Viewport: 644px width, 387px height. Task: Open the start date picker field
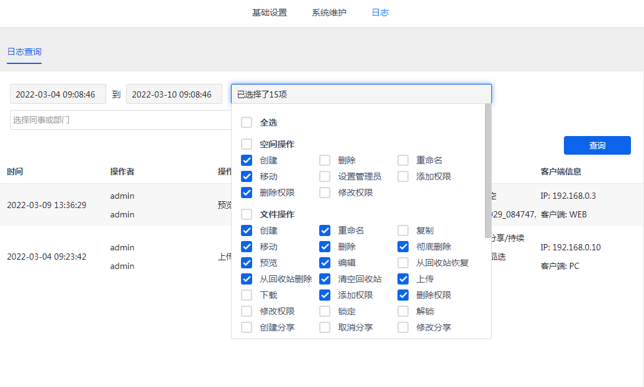[x=58, y=94]
